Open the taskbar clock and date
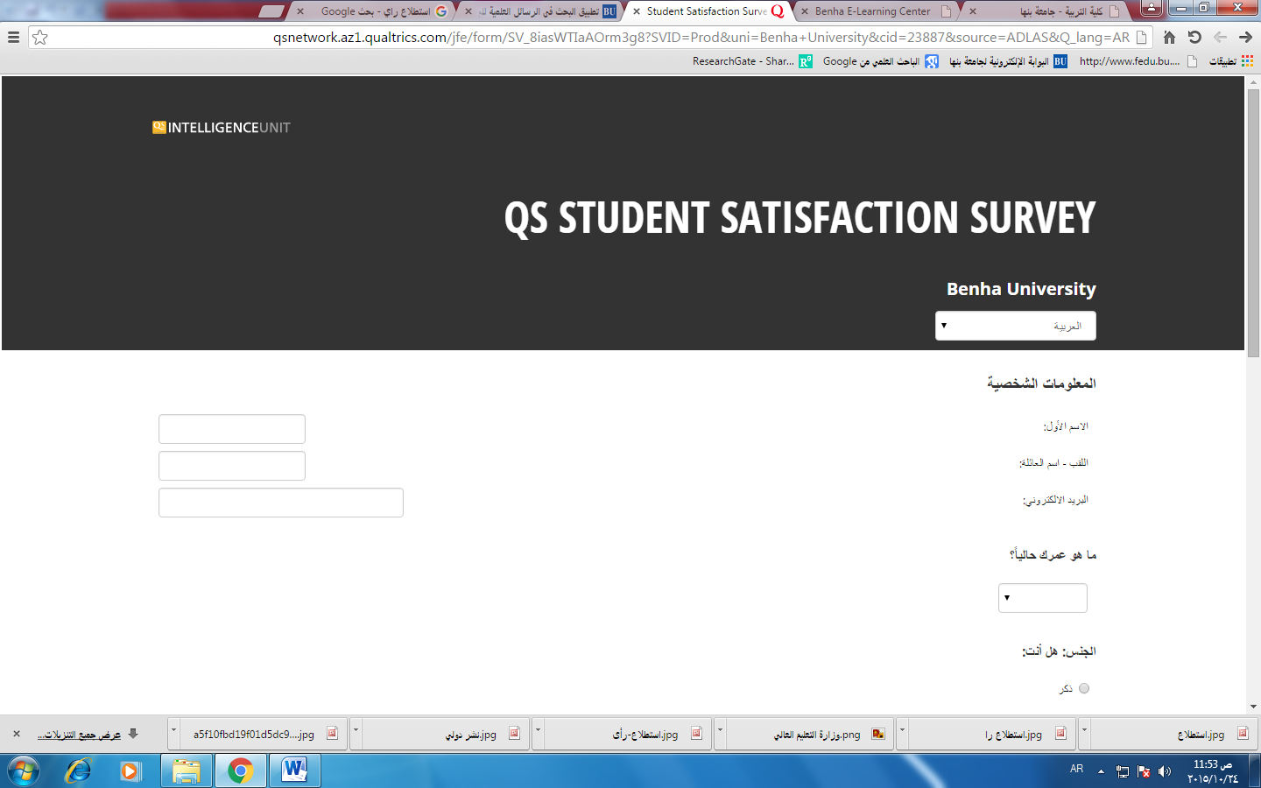The height and width of the screenshot is (788, 1261). click(1213, 771)
